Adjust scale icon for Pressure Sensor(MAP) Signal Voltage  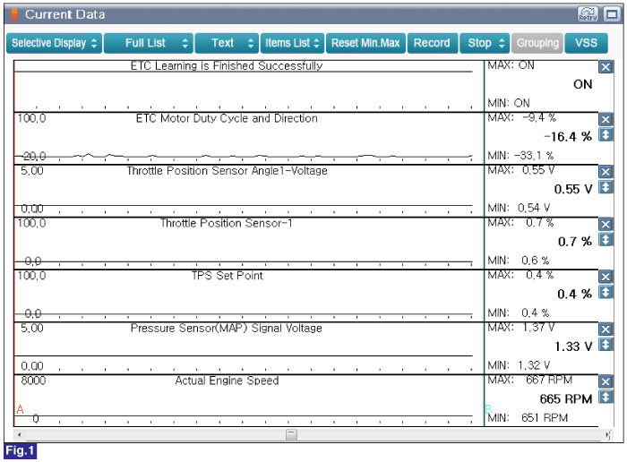pos(606,345)
